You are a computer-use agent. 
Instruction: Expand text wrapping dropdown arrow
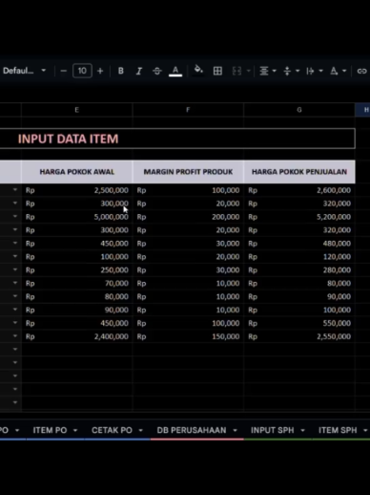pos(320,71)
